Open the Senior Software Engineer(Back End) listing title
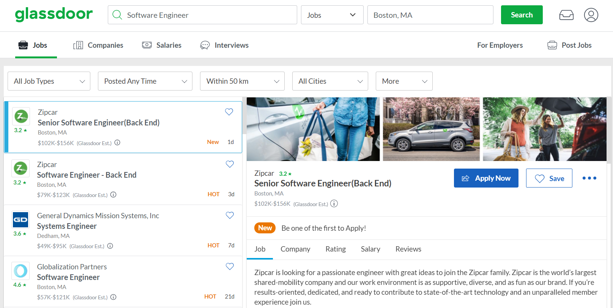This screenshot has width=613, height=308. (99, 122)
